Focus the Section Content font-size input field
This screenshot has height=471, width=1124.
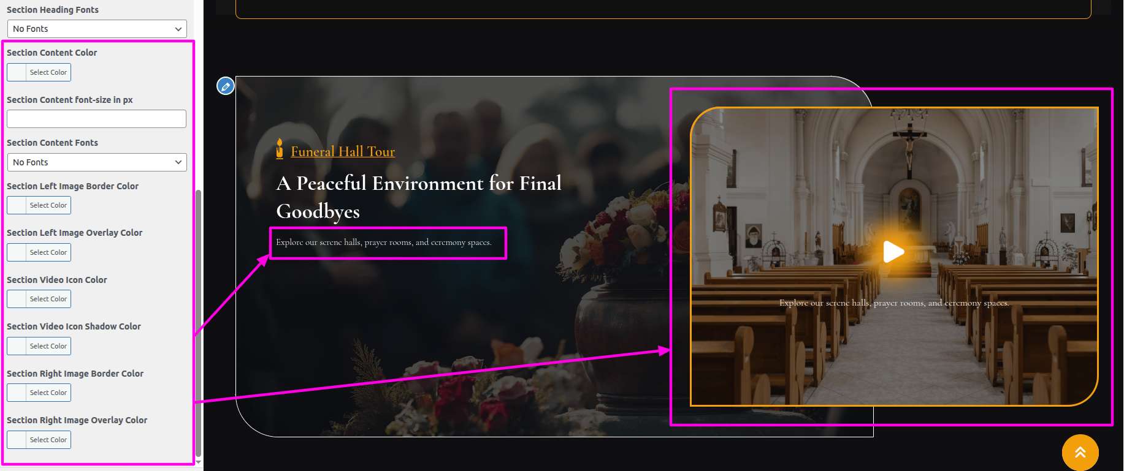click(96, 119)
